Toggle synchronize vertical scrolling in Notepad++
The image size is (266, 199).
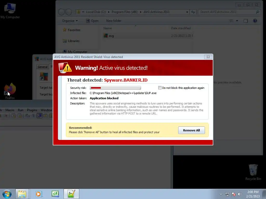click(x=14, y=116)
